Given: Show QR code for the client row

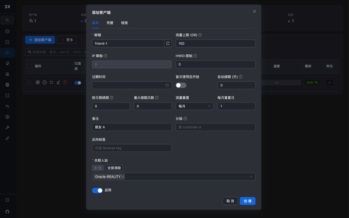Looking at the screenshot, I should tap(38, 83).
